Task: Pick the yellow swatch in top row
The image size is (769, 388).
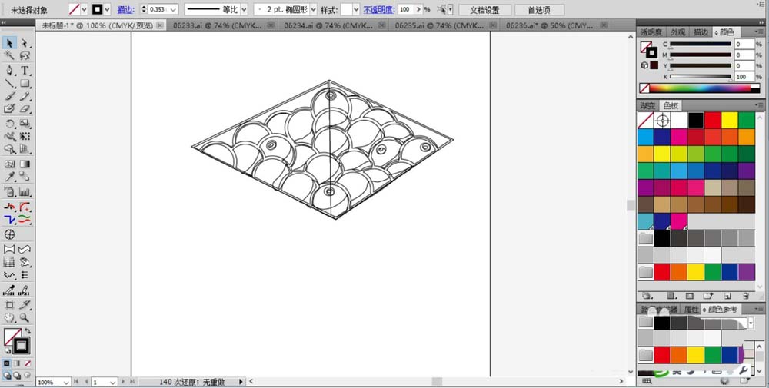Action: click(729, 121)
